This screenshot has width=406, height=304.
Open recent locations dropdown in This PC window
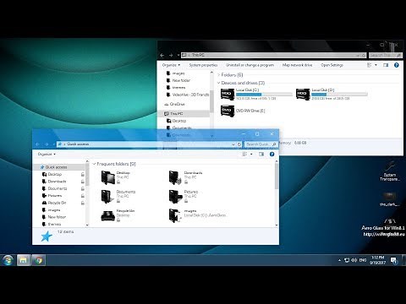(178, 55)
